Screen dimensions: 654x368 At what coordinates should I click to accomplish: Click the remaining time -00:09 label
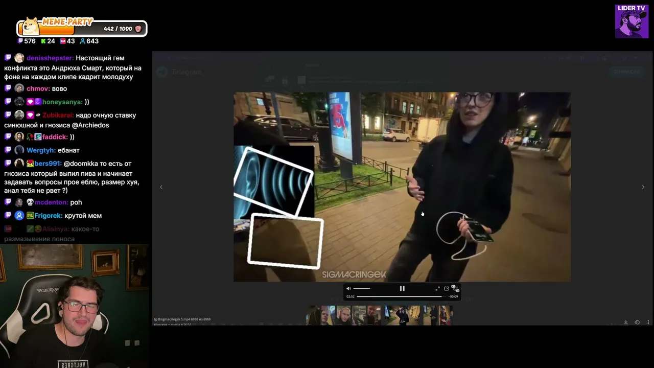(x=454, y=296)
